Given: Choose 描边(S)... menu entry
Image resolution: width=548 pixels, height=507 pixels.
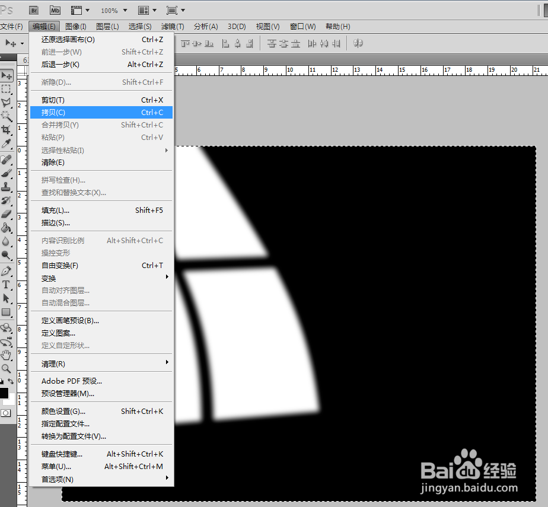Looking at the screenshot, I should [101, 223].
